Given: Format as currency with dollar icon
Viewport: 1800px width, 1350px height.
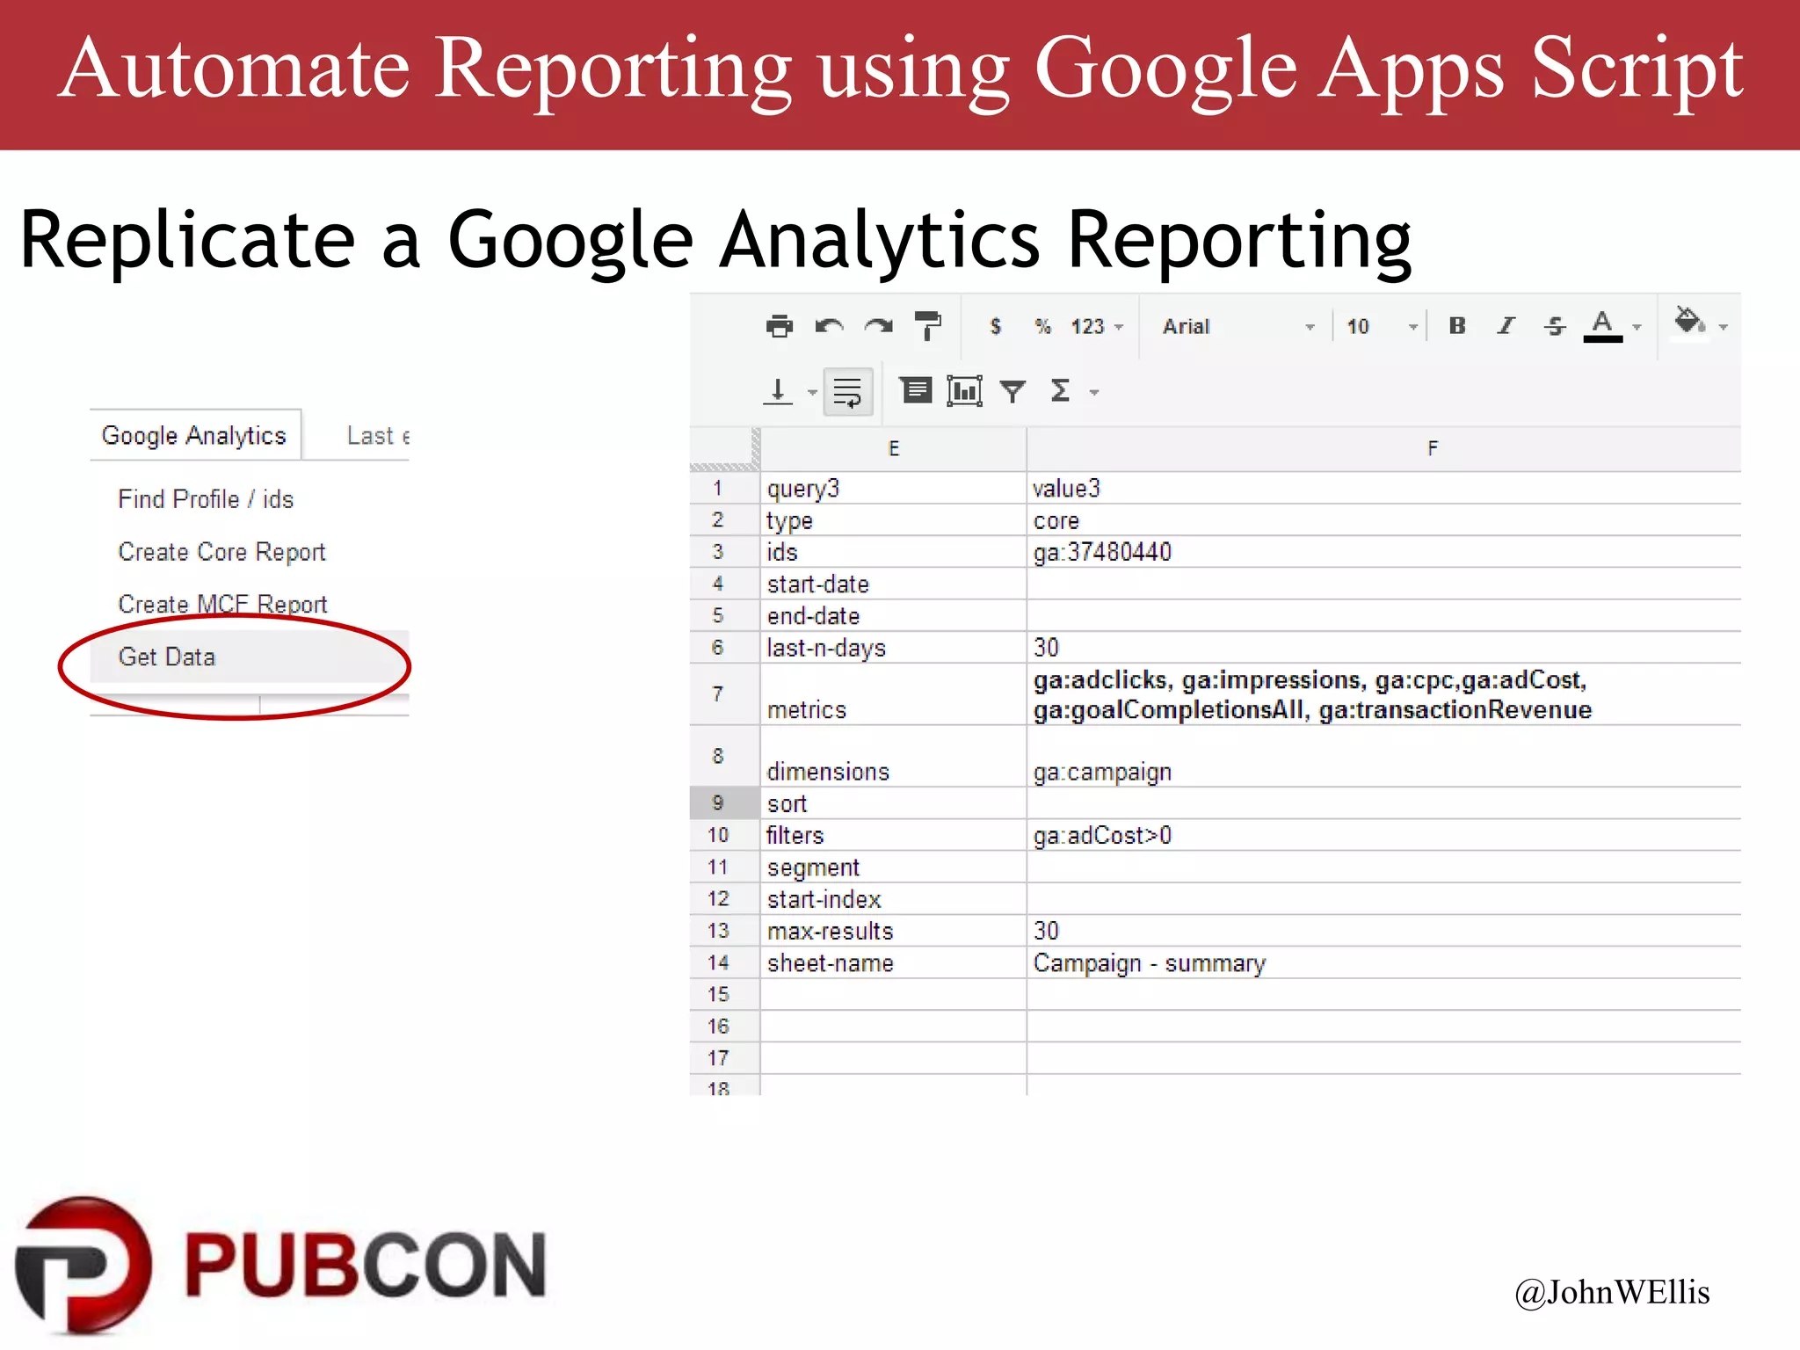Looking at the screenshot, I should click(995, 326).
